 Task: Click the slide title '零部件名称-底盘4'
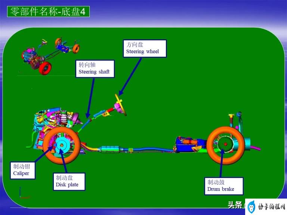48,12
